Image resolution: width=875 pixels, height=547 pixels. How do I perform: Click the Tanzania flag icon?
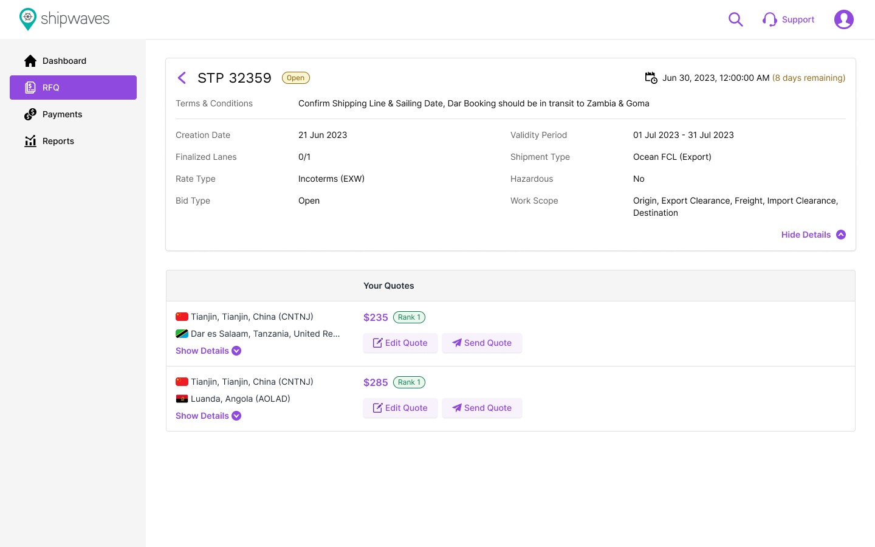[182, 334]
